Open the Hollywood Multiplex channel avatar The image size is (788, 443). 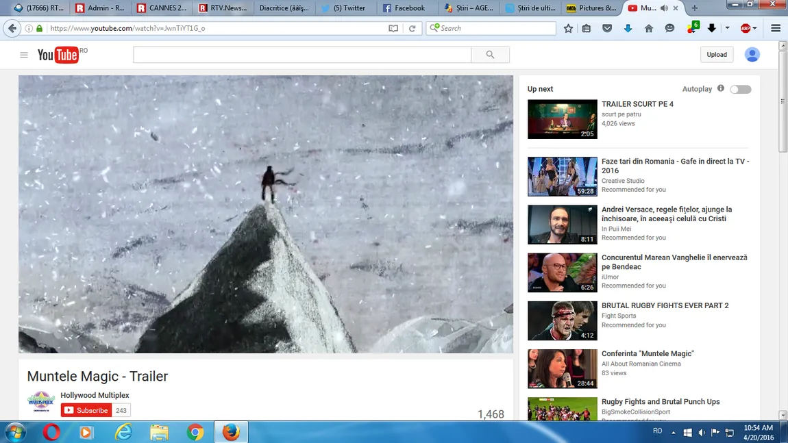(x=40, y=403)
